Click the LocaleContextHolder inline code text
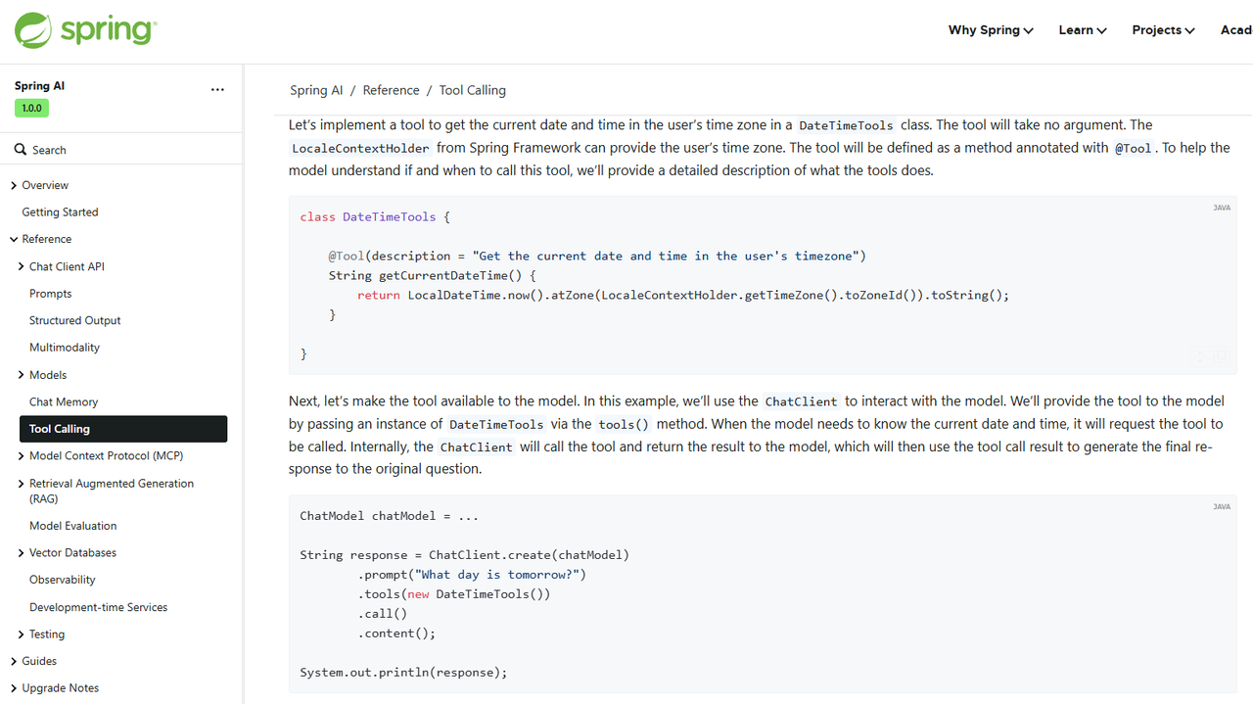 point(361,149)
